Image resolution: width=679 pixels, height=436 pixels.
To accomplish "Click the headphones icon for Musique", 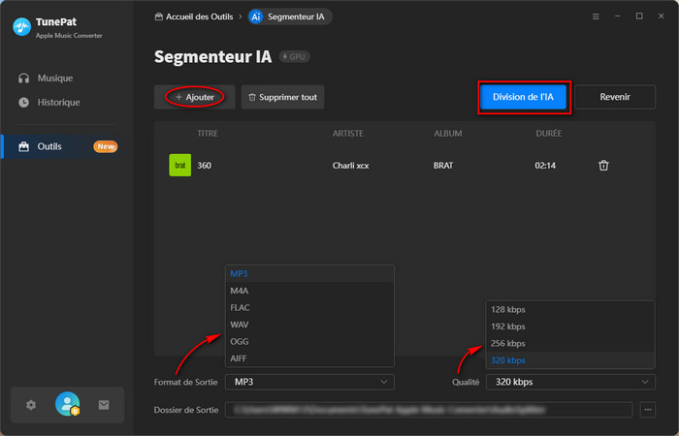I will coord(24,78).
